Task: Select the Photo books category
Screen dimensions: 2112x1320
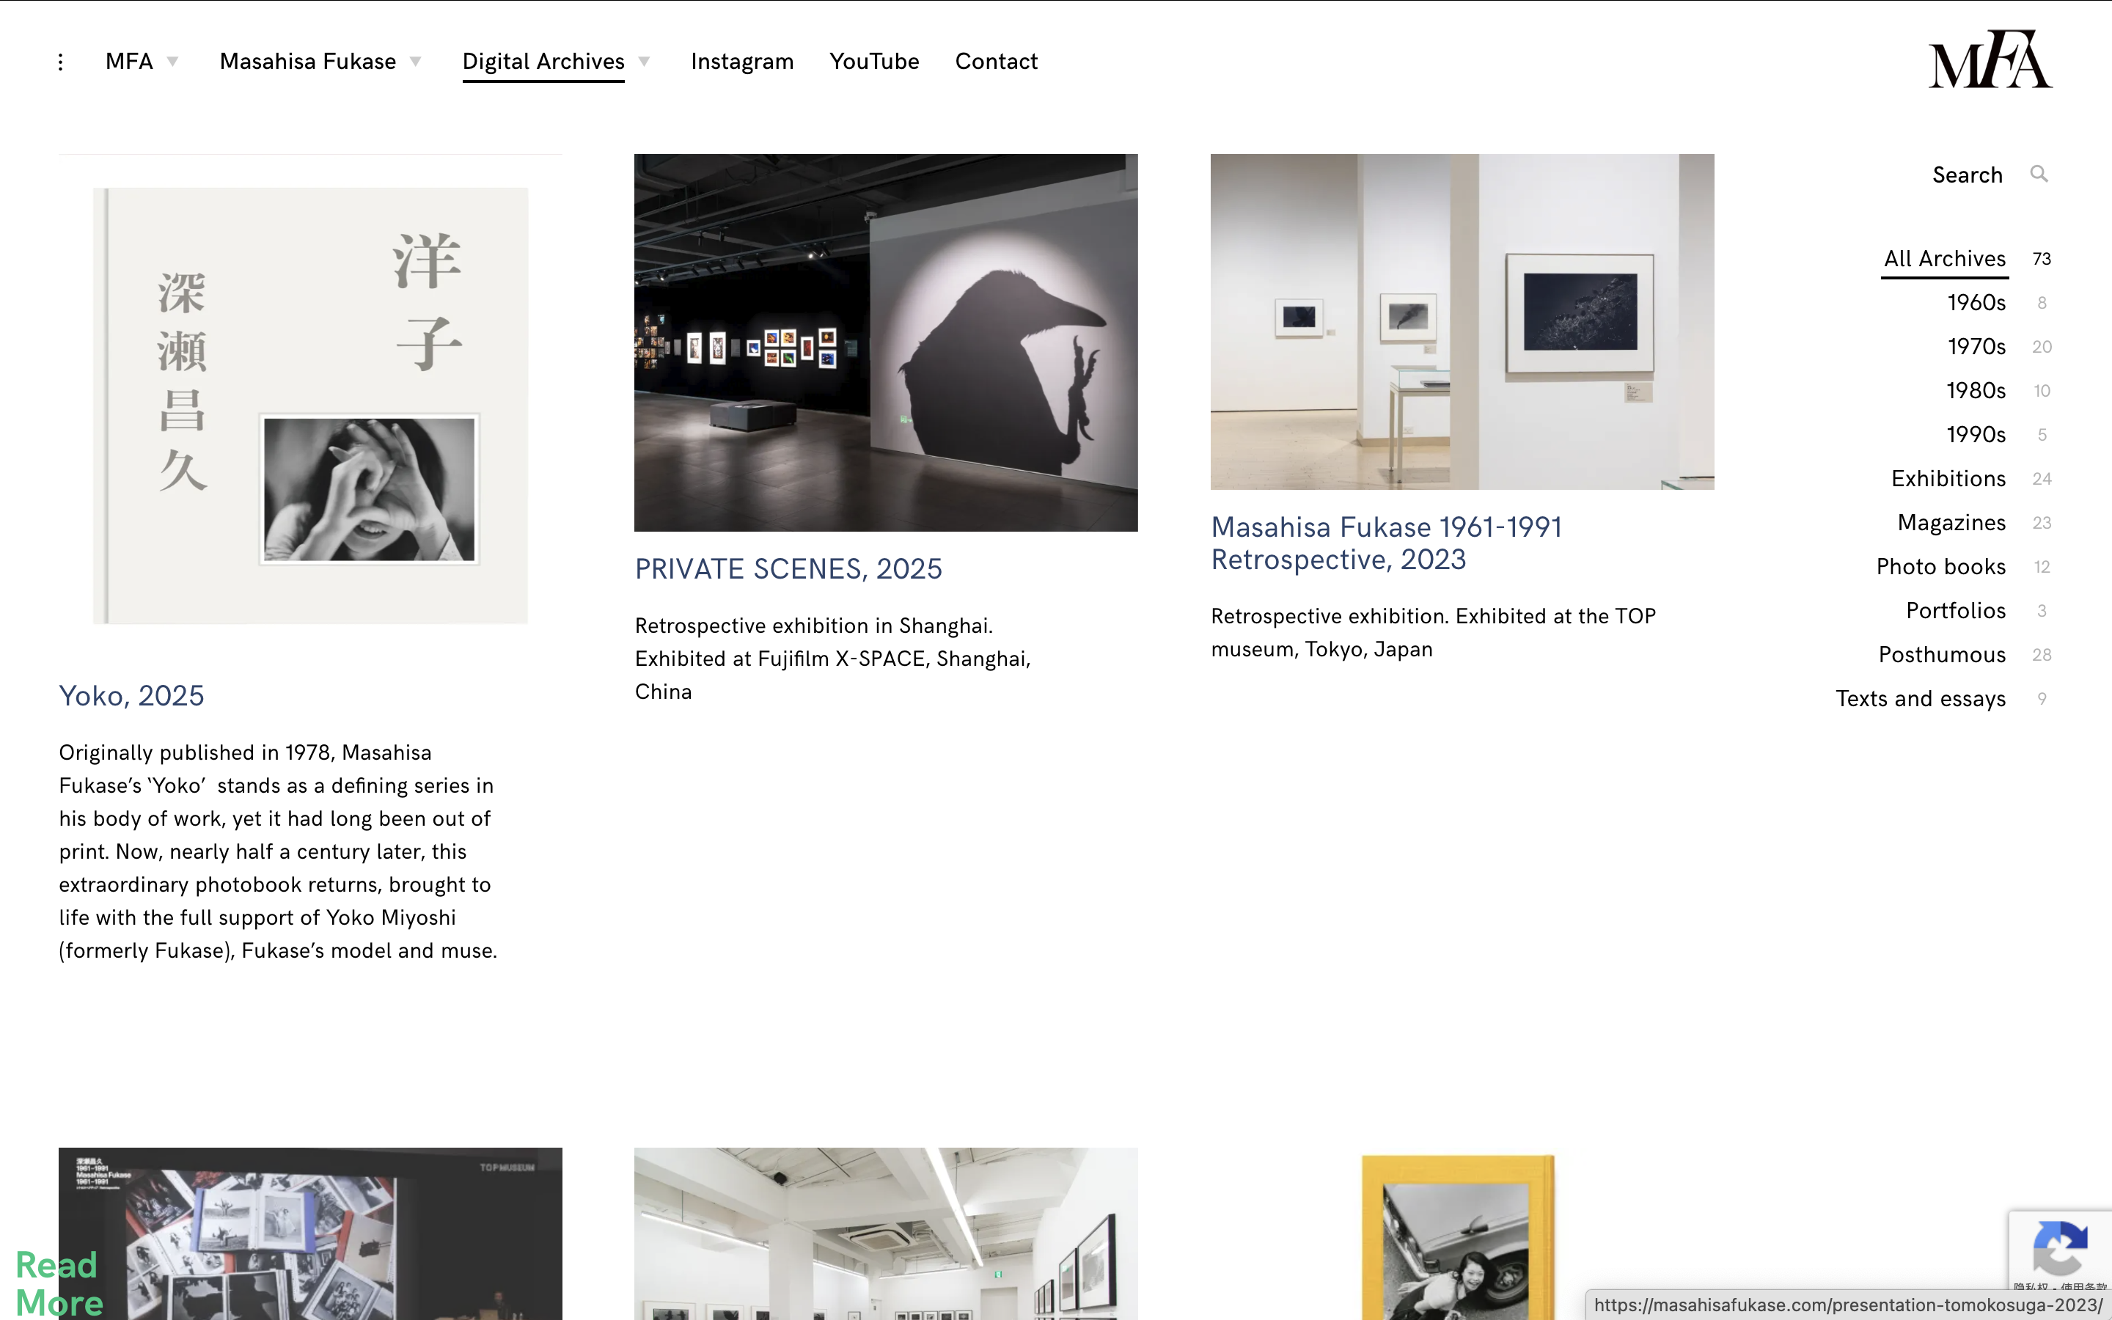Action: pos(1941,567)
